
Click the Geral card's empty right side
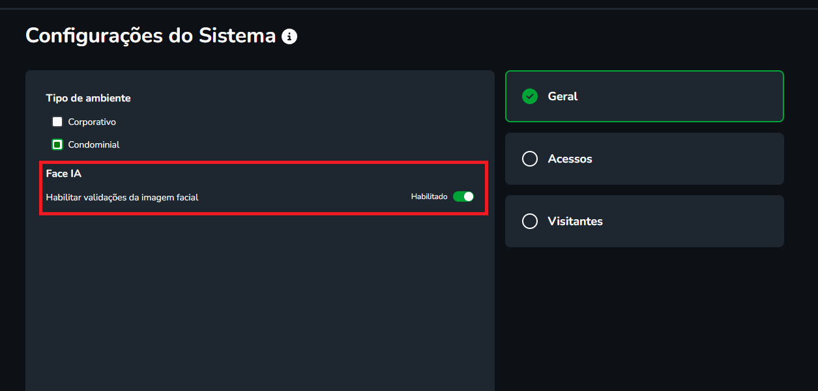click(704, 96)
